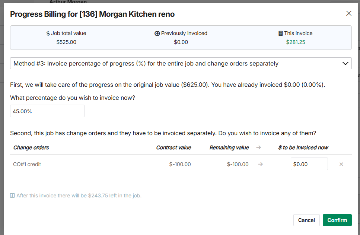Click the 45.00% percentage input field
The height and width of the screenshot is (235, 360).
point(47,111)
